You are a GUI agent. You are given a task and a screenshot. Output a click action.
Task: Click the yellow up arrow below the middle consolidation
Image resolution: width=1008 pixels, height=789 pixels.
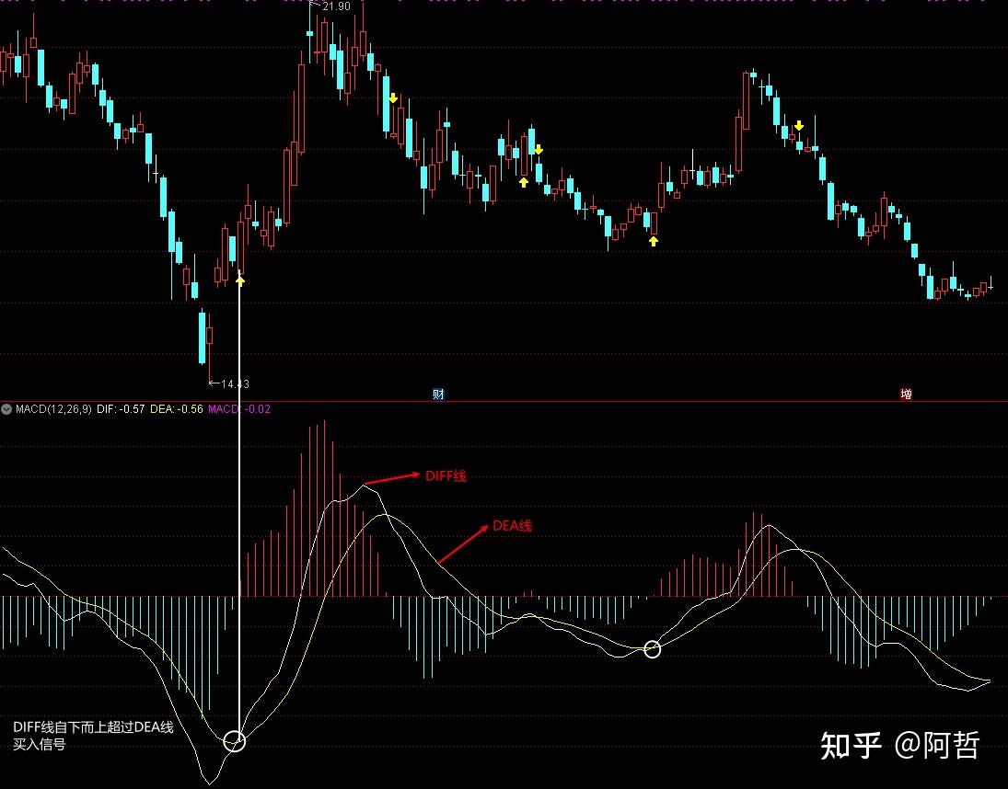coord(654,240)
